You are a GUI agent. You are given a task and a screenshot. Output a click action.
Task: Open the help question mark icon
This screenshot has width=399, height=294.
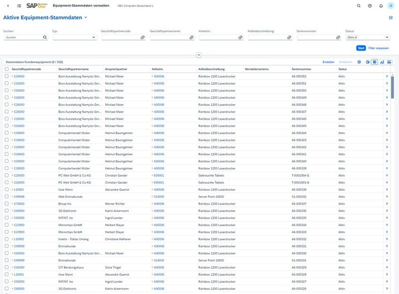click(370, 6)
